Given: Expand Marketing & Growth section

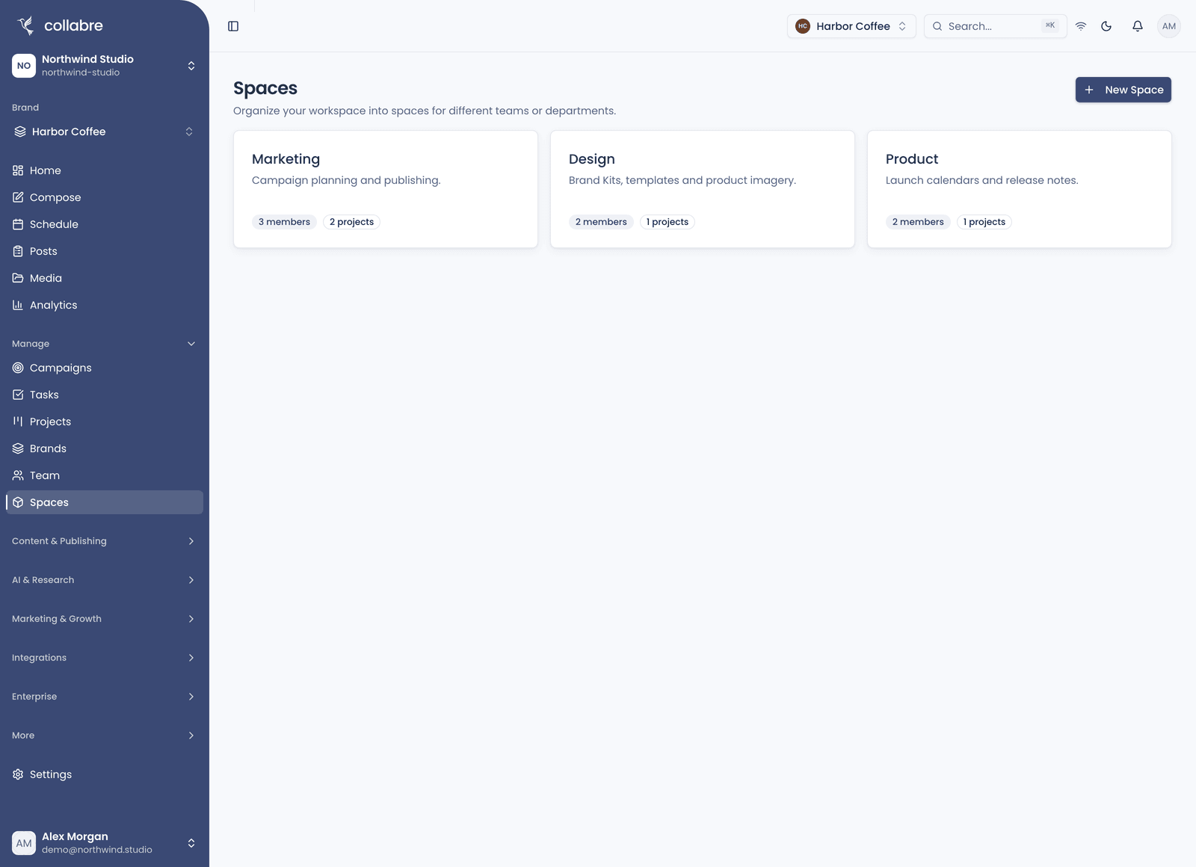Looking at the screenshot, I should coord(105,619).
